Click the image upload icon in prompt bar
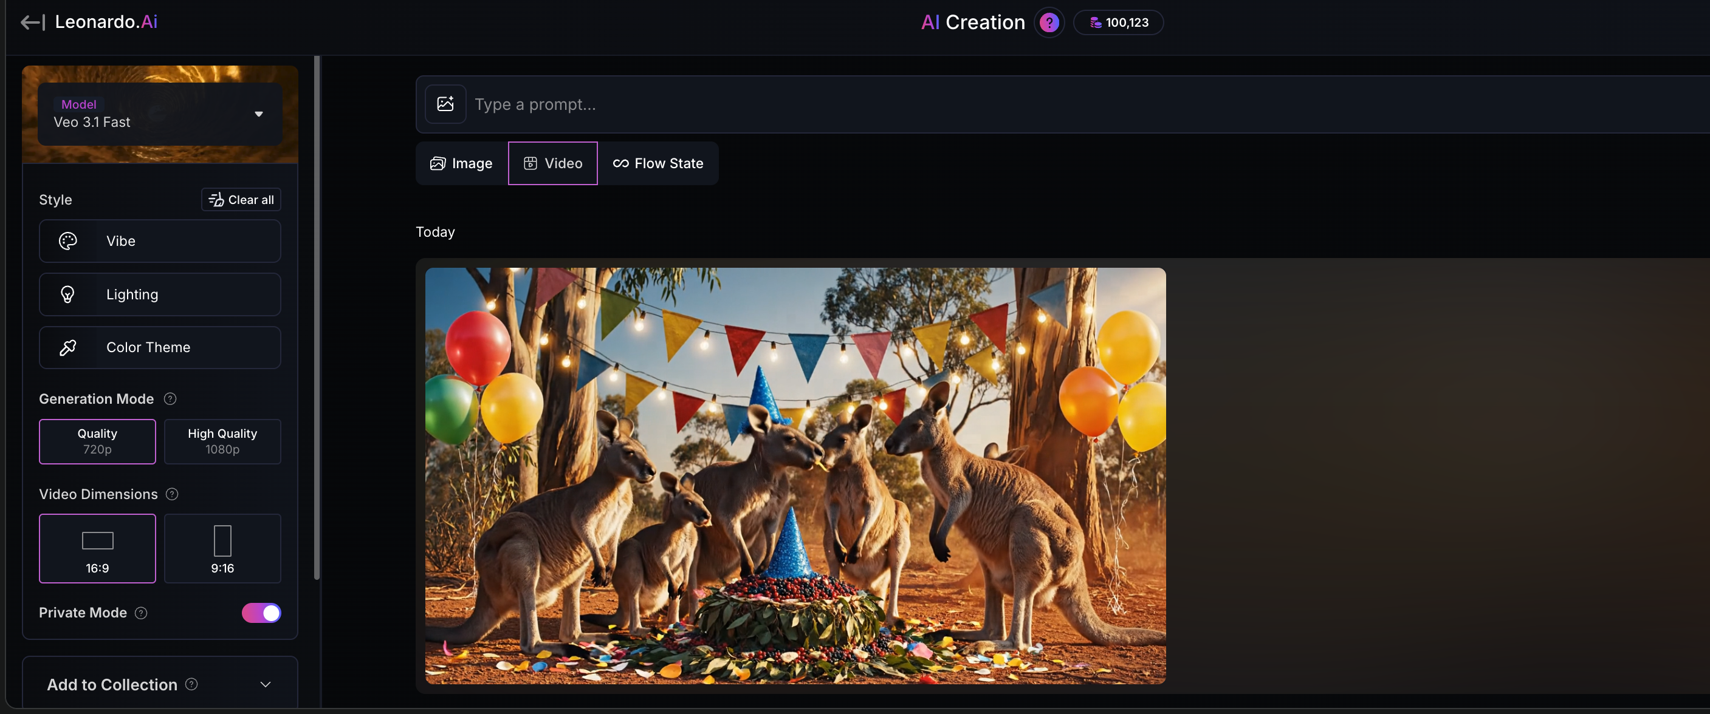This screenshot has height=714, width=1710. tap(445, 104)
